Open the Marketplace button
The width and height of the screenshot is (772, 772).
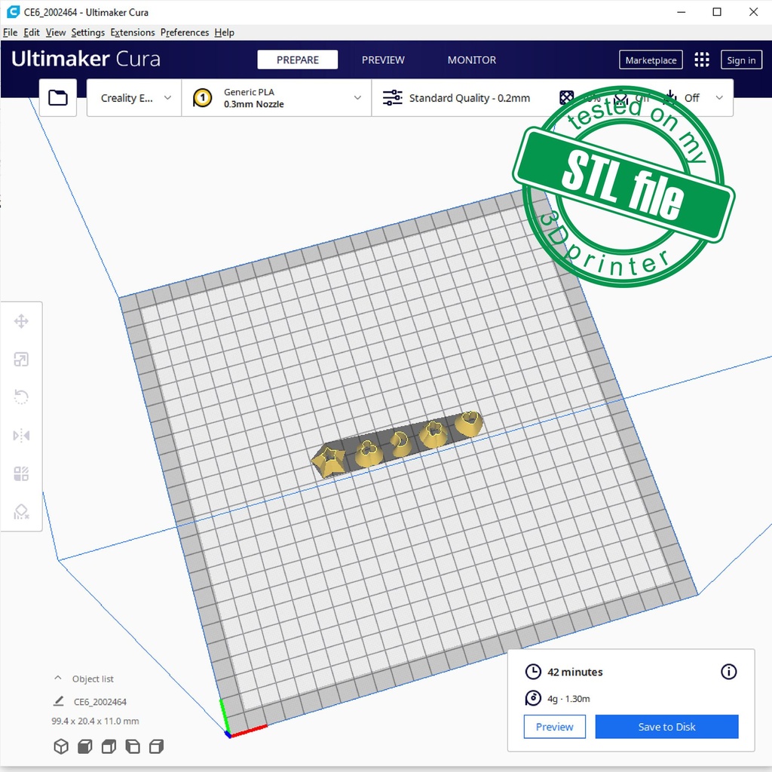(651, 60)
